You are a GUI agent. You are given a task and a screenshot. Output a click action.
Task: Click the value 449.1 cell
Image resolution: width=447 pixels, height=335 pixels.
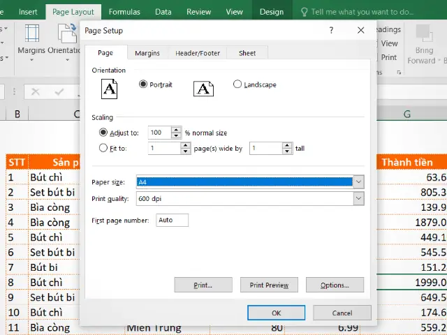pos(411,237)
